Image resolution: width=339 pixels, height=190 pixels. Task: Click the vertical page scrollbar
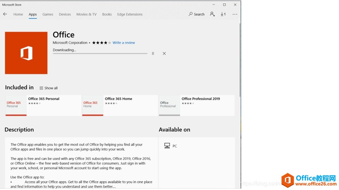pos(240,60)
